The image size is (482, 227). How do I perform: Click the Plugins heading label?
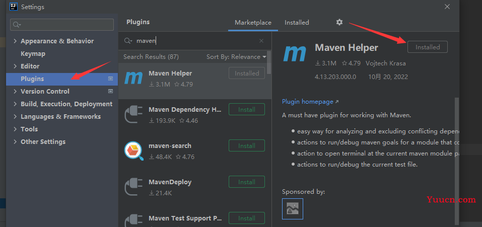tap(138, 22)
